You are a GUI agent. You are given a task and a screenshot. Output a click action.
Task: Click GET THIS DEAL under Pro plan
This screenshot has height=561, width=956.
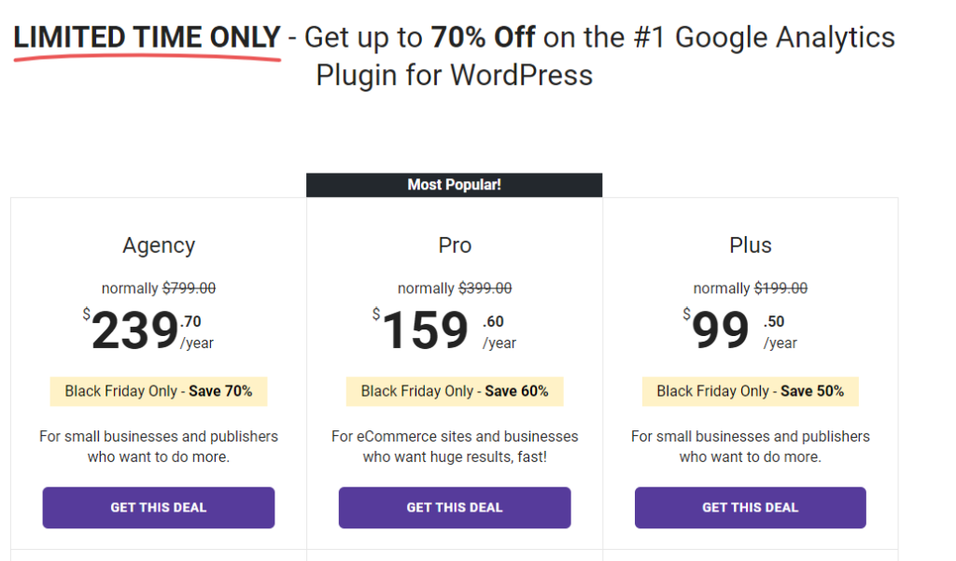click(455, 508)
